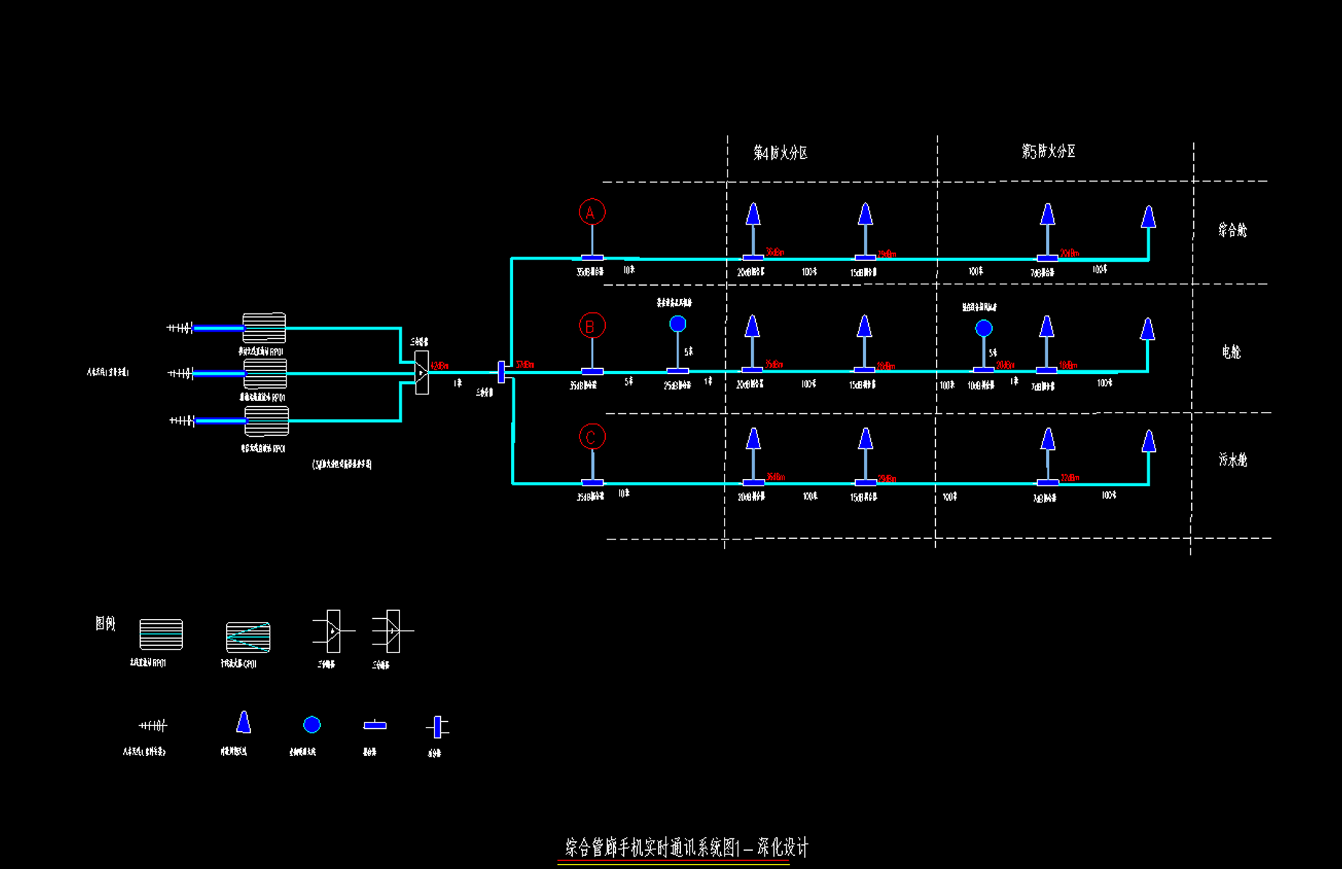Select the 图例 legend heading
This screenshot has width=1342, height=869.
coord(106,623)
